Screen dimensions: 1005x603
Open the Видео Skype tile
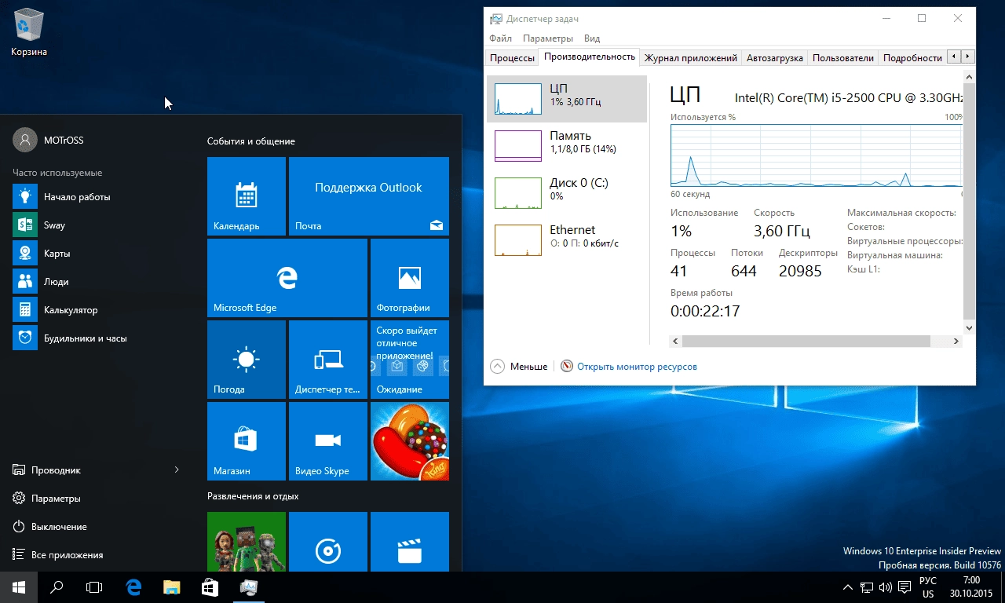(328, 441)
